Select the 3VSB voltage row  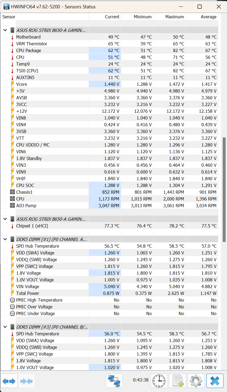(109, 131)
